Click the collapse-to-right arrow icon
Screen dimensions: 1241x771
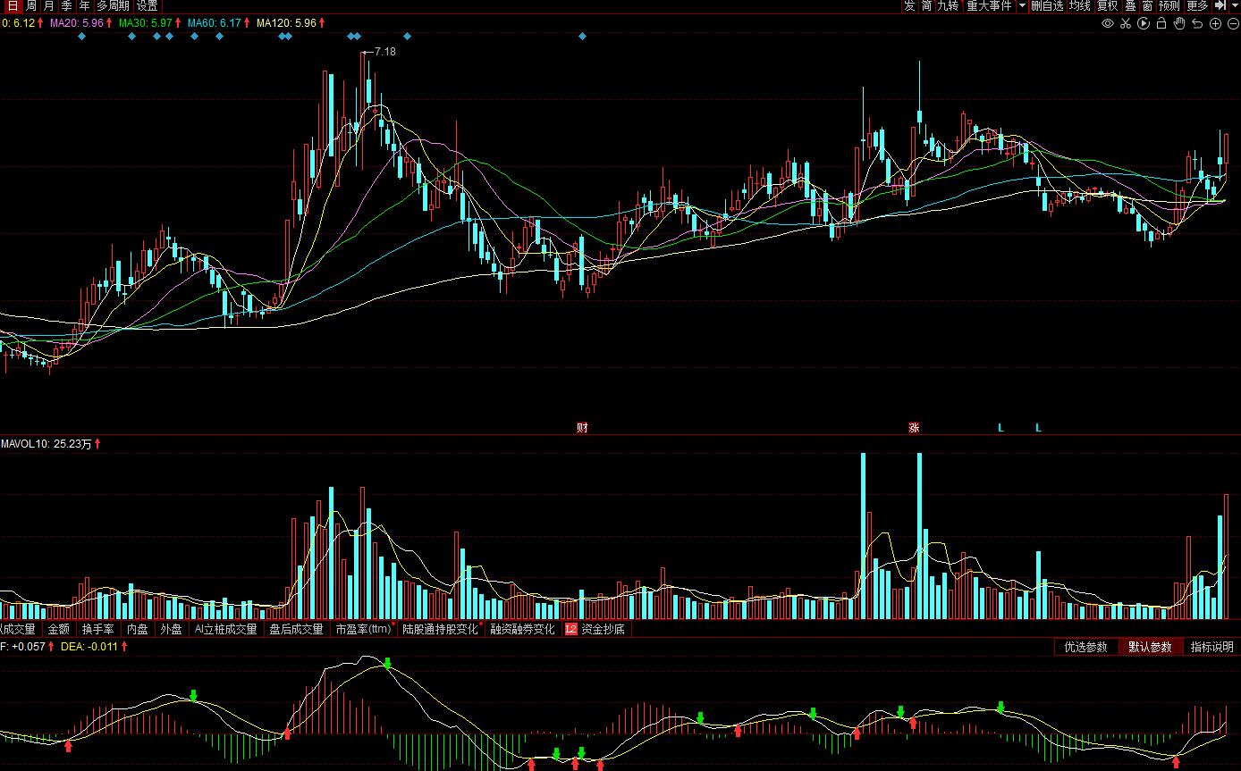1220,5
